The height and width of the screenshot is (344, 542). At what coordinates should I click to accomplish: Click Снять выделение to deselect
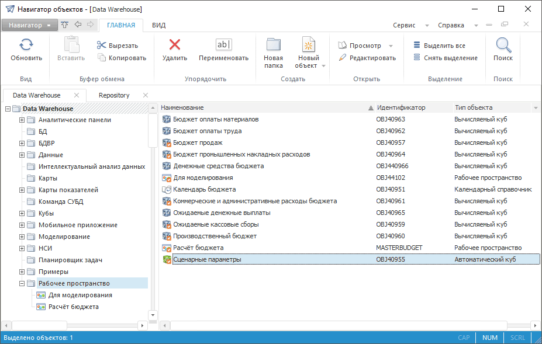pyautogui.click(x=445, y=58)
